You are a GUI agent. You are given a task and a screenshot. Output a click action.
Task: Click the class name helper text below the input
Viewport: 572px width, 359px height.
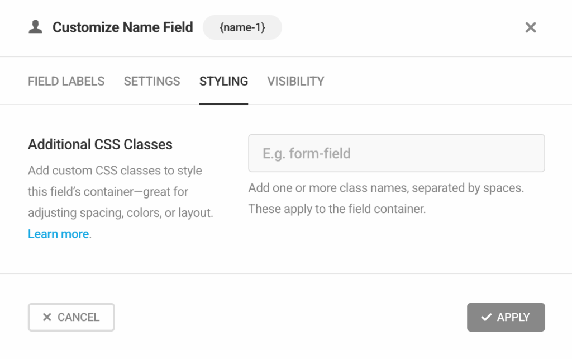[x=387, y=199]
